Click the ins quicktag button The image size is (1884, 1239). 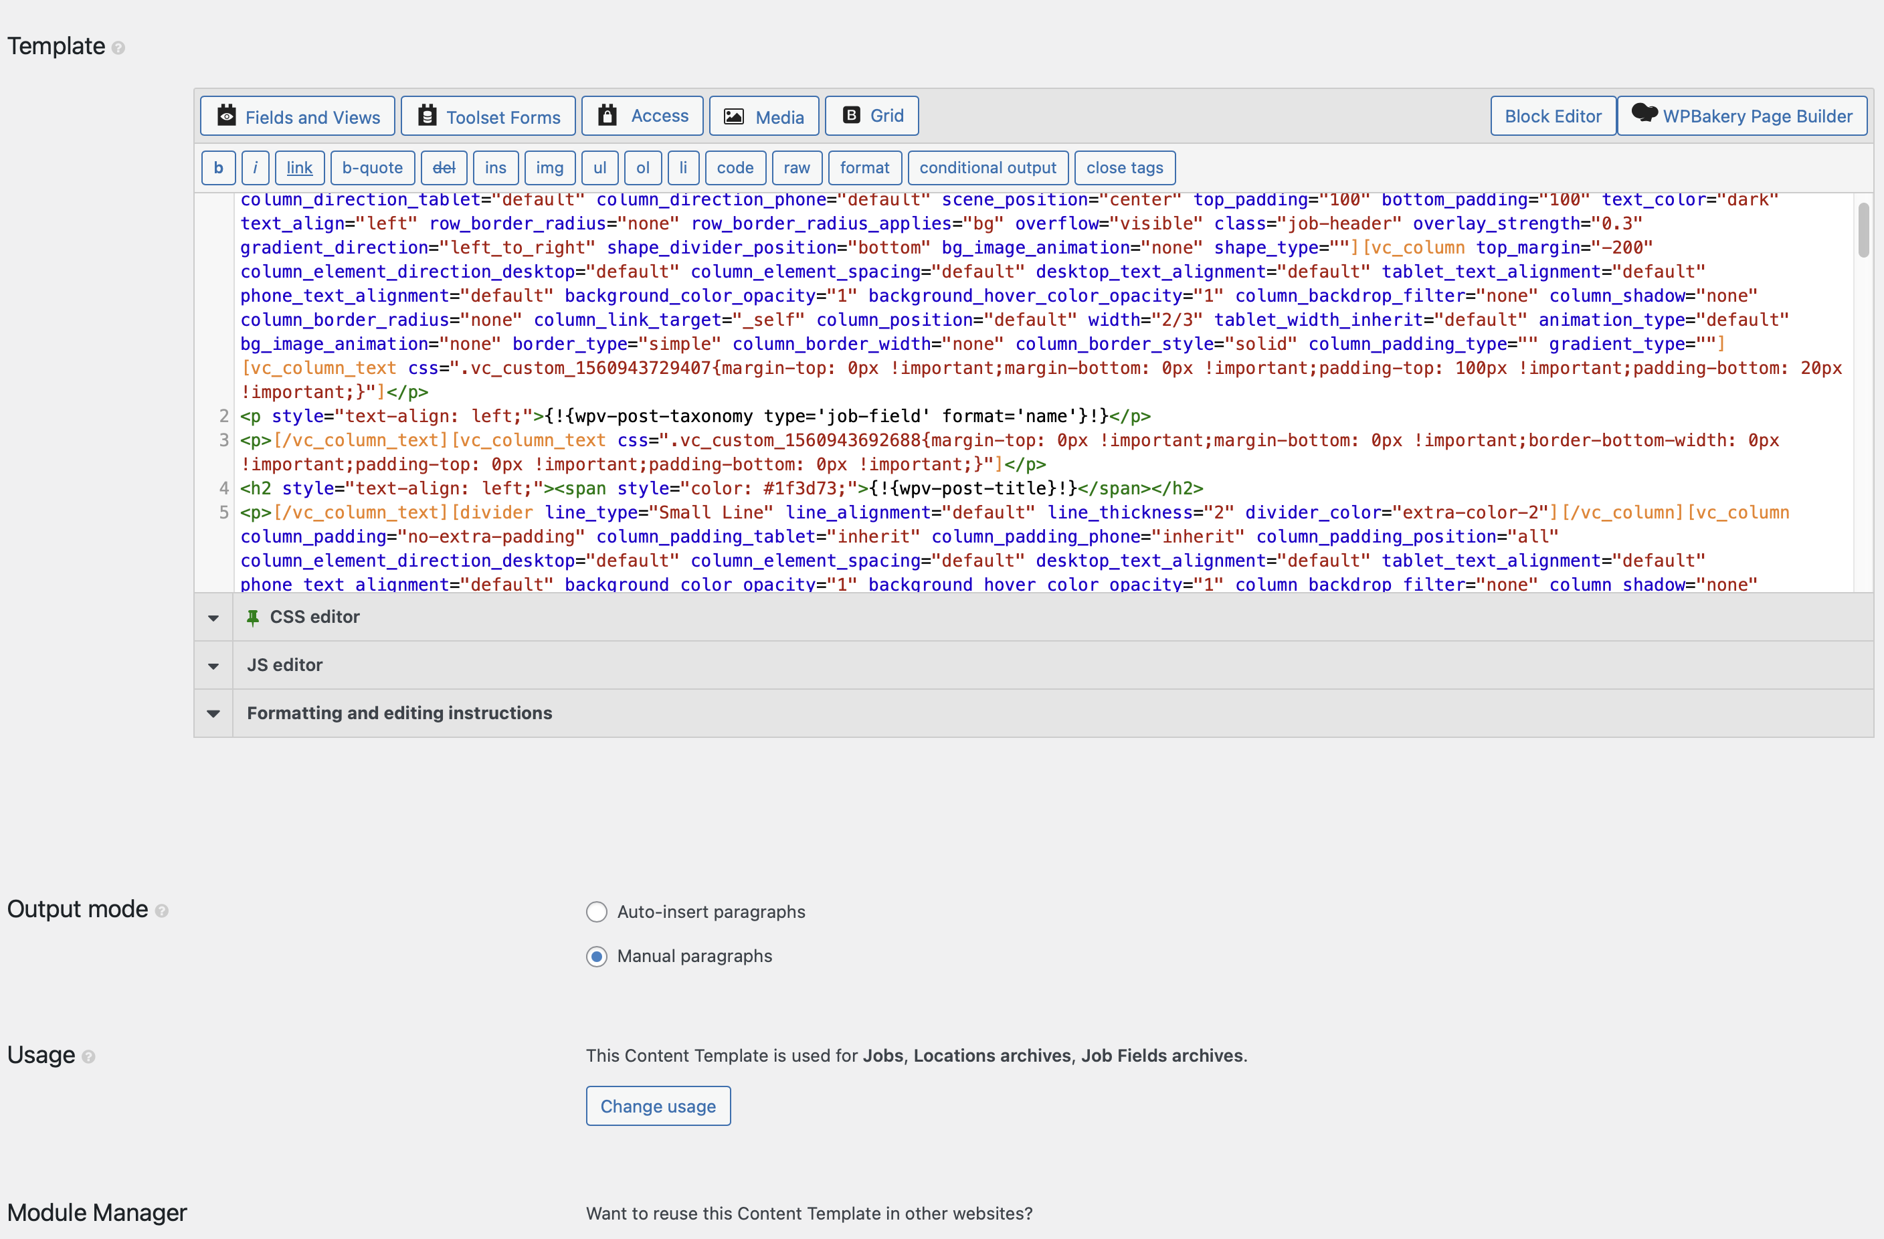pyautogui.click(x=496, y=168)
